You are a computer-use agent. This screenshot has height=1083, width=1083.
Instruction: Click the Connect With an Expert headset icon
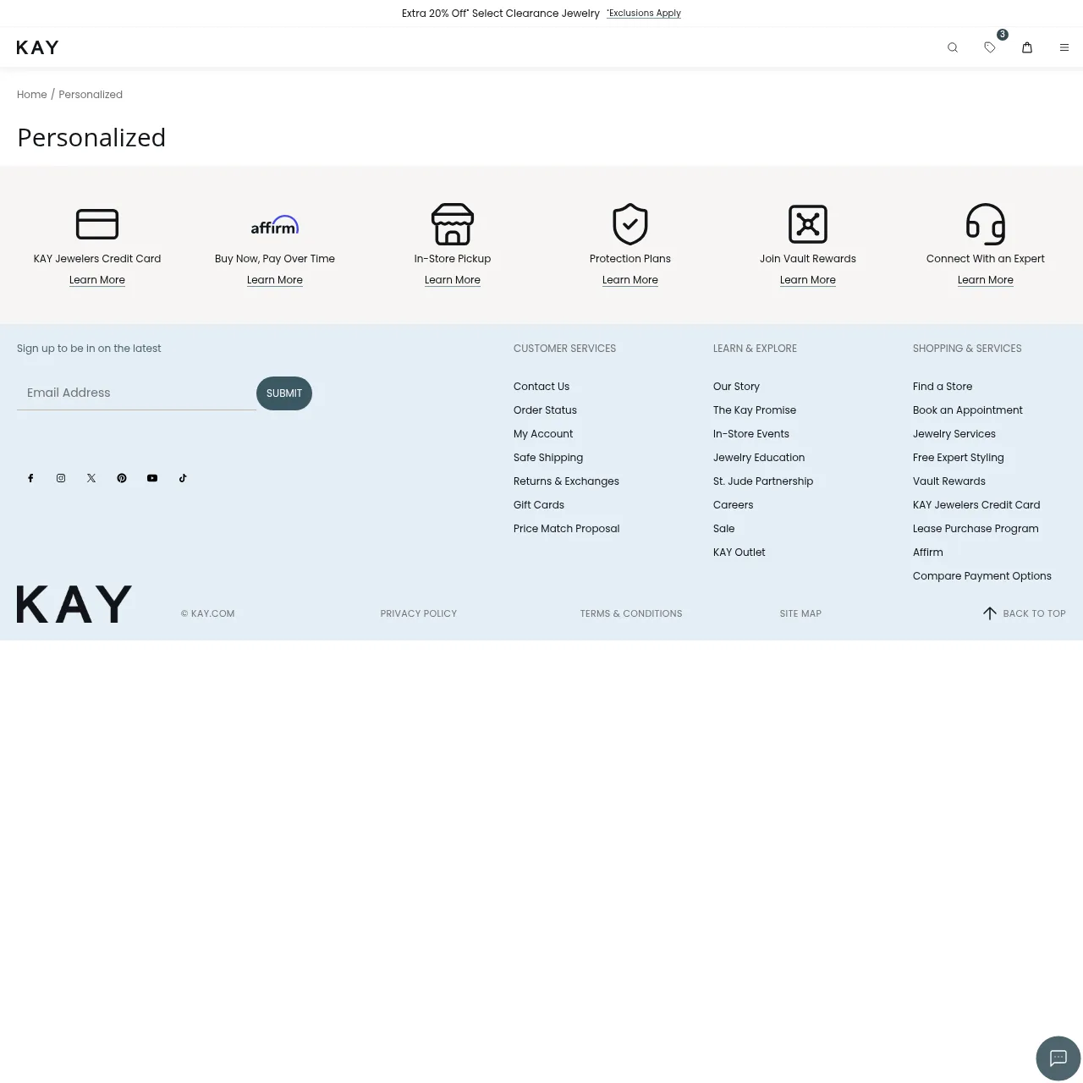click(x=986, y=224)
